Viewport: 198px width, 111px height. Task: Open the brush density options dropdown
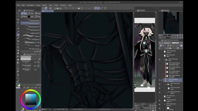point(38,66)
